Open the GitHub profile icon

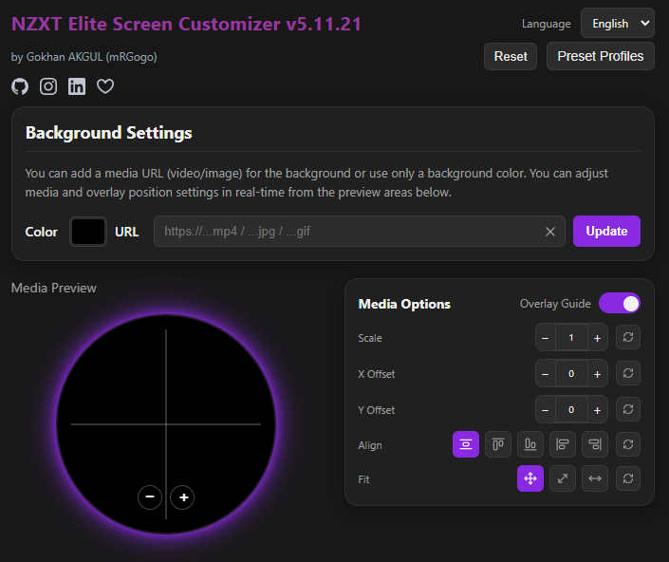coord(20,86)
